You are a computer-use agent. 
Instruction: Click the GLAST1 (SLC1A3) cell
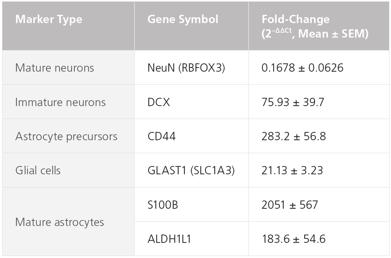[191, 170]
